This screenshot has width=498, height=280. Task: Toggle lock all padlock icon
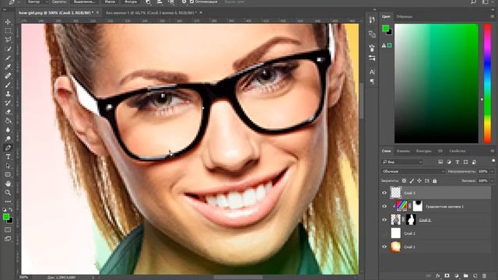435,180
